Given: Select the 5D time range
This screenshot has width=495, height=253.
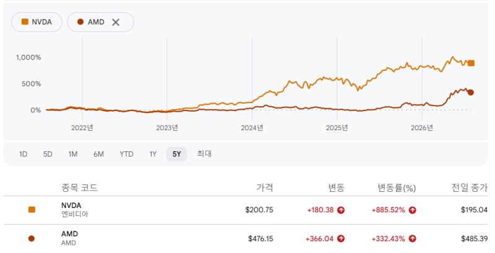Looking at the screenshot, I should [48, 154].
